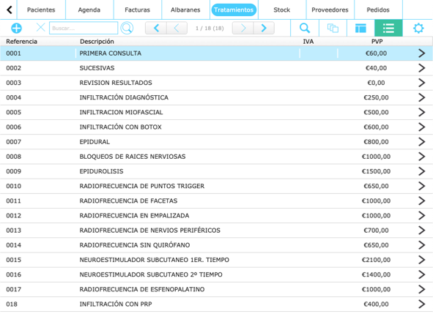433x314 pixels.
Task: Expand the INFILTRACIÓN CON BOTOX row arrow
Action: tap(421, 127)
